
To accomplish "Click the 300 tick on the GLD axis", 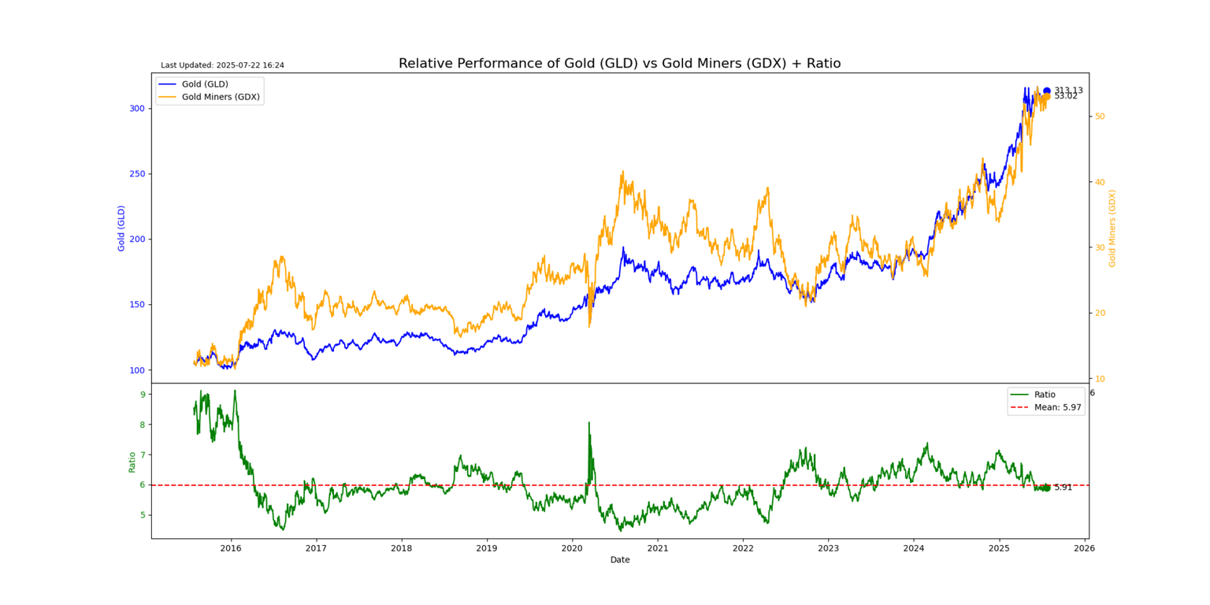I will tap(137, 108).
